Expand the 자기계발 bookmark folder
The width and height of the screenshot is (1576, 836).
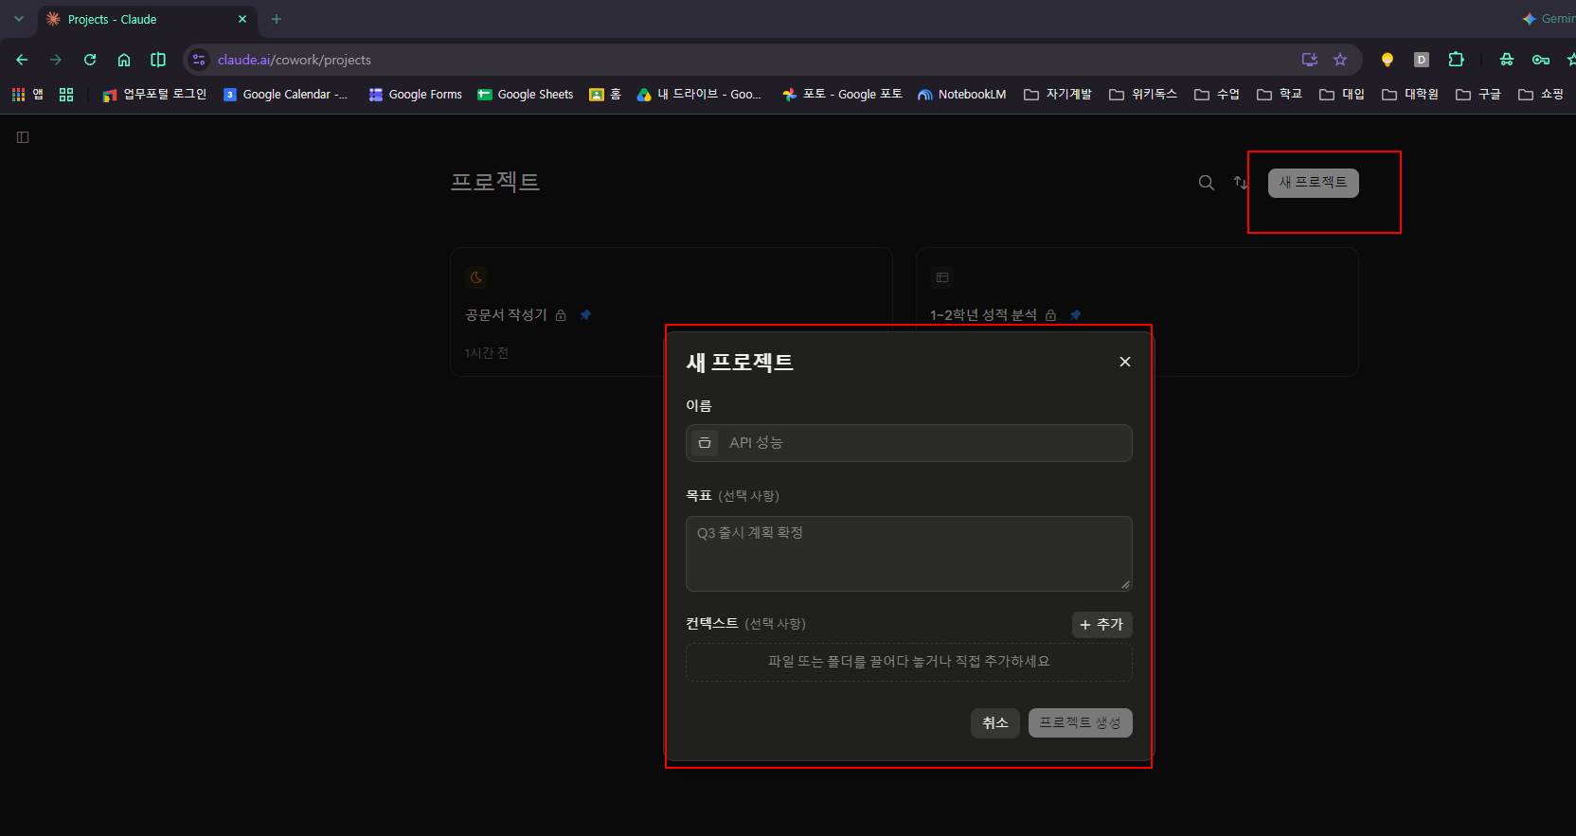point(1058,95)
